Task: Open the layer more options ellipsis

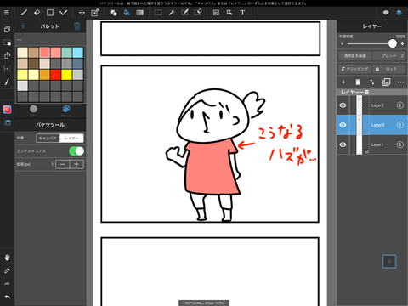Action: click(x=400, y=82)
